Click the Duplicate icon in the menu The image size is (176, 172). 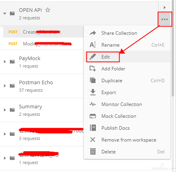[93, 80]
